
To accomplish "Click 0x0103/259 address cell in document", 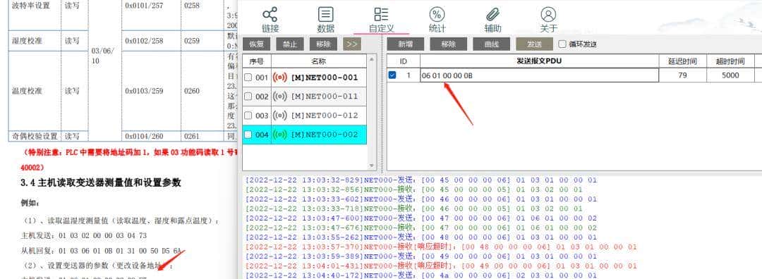I will pyautogui.click(x=144, y=91).
